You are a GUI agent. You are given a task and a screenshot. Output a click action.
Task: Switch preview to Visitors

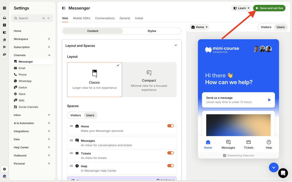click(266, 27)
